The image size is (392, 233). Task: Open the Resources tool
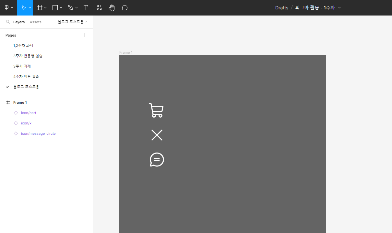pos(99,8)
